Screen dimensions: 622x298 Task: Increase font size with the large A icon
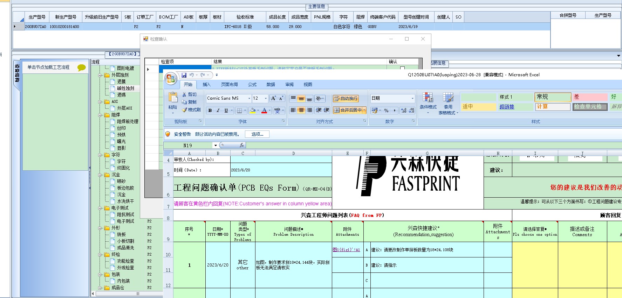pos(273,98)
